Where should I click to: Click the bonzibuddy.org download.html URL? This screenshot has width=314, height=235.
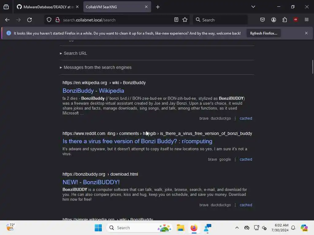pyautogui.click(x=100, y=174)
